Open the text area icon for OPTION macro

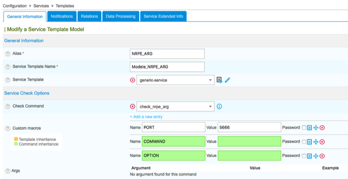[309, 156]
